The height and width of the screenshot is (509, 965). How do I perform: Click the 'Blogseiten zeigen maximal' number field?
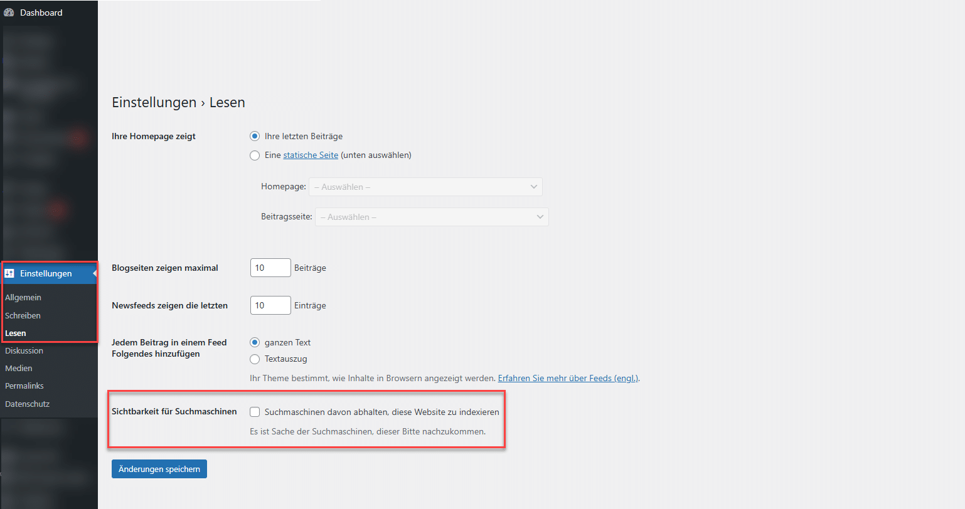(270, 268)
